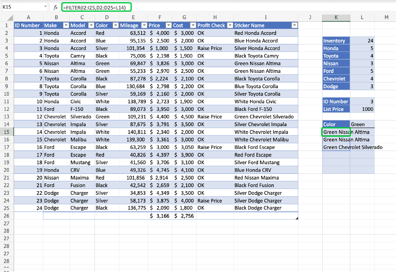This screenshot has height=272, width=396.
Task: Click the Name Box showing K15
Action: click(x=24, y=7)
